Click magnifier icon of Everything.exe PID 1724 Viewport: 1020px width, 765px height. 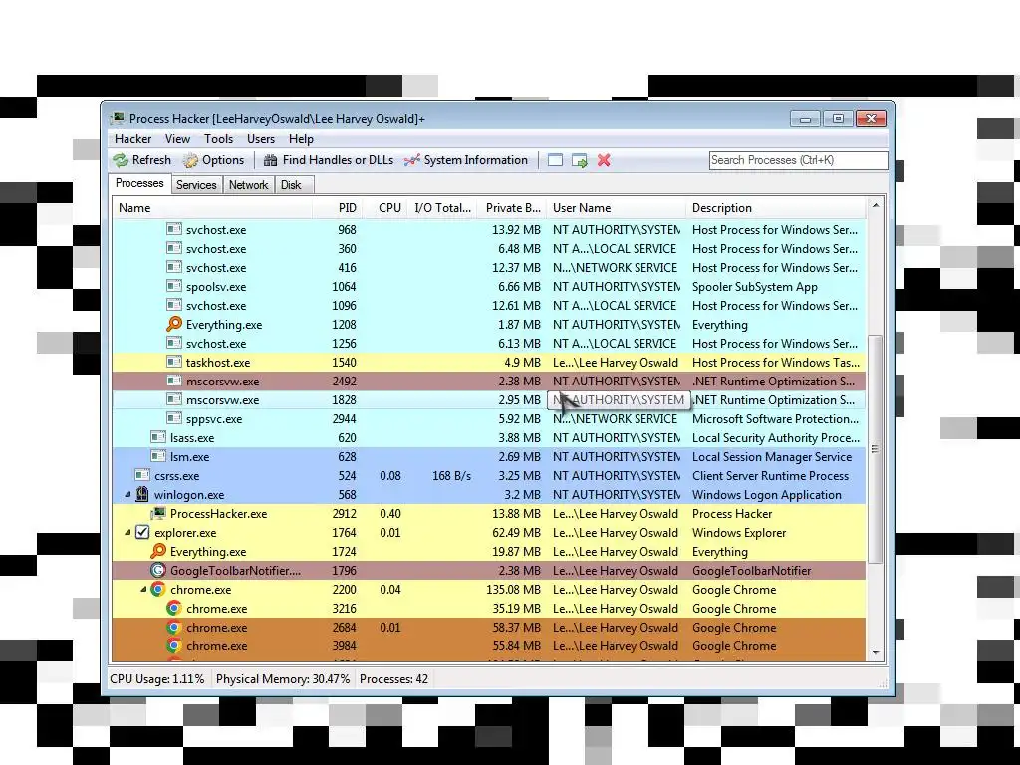(157, 550)
